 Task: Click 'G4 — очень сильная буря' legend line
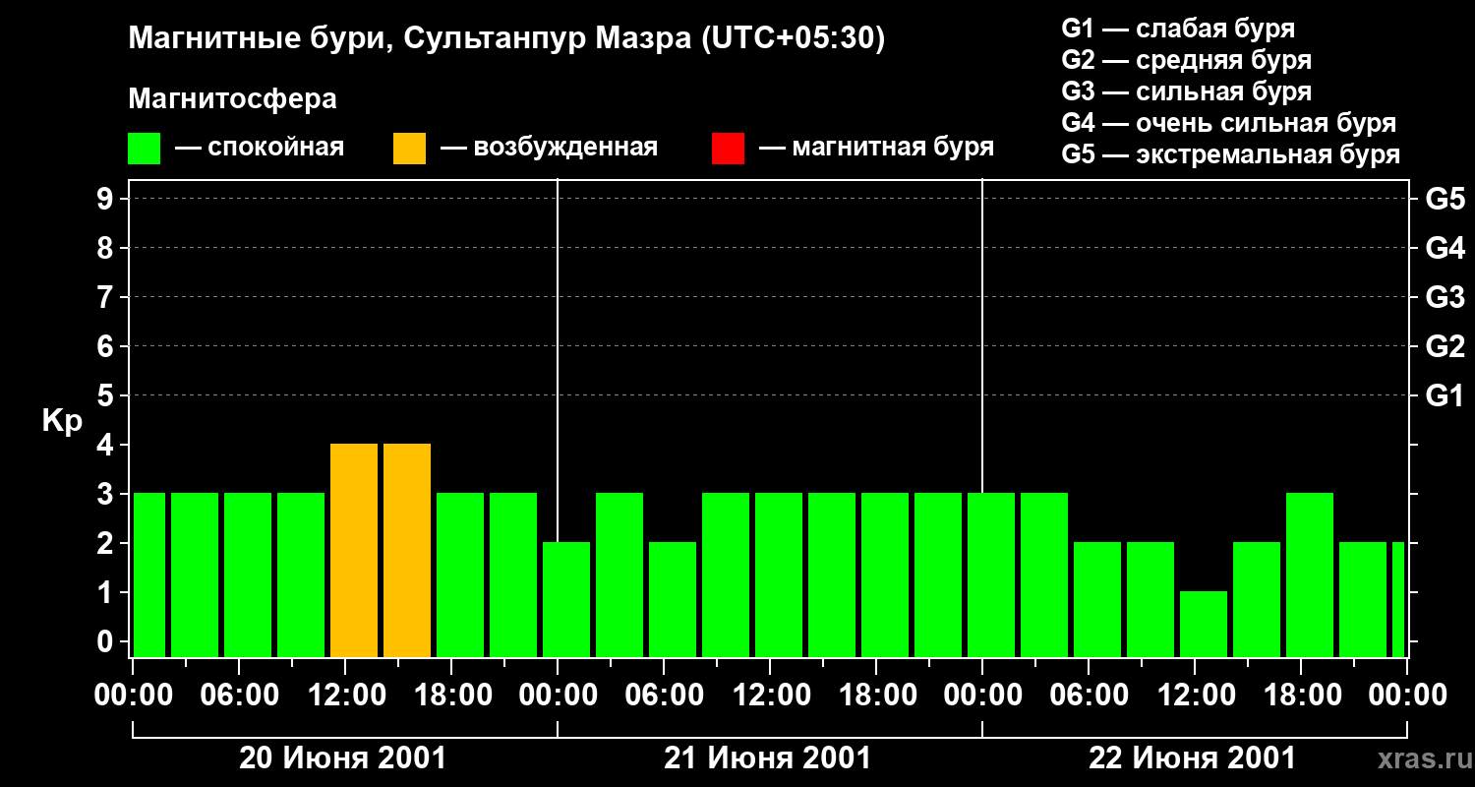[x=1229, y=123]
